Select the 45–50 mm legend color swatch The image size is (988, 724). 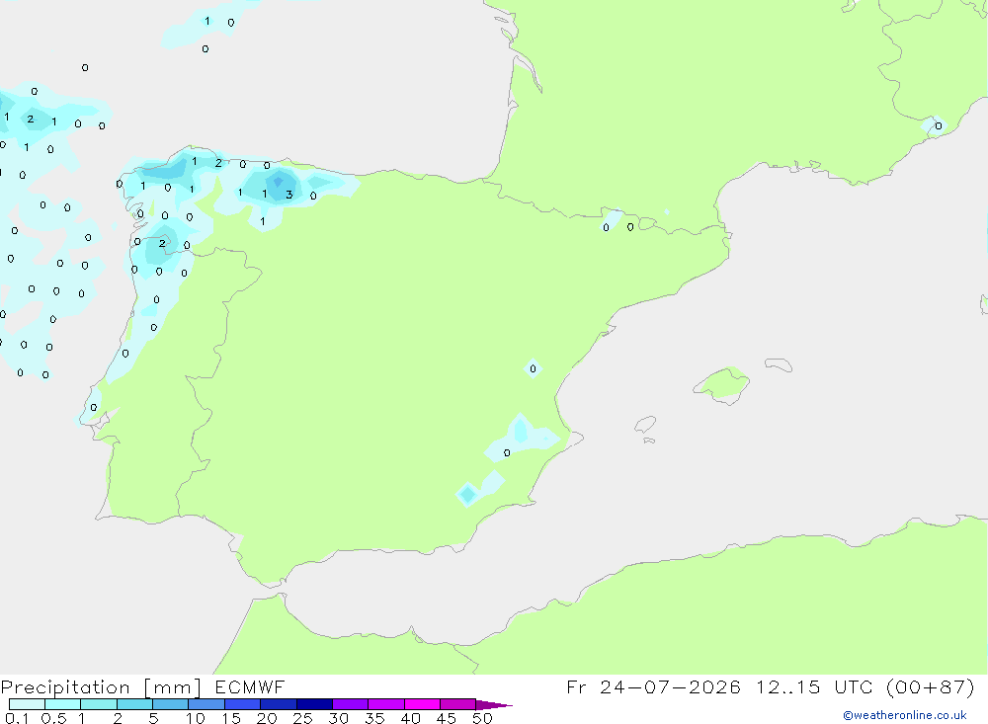(x=458, y=704)
